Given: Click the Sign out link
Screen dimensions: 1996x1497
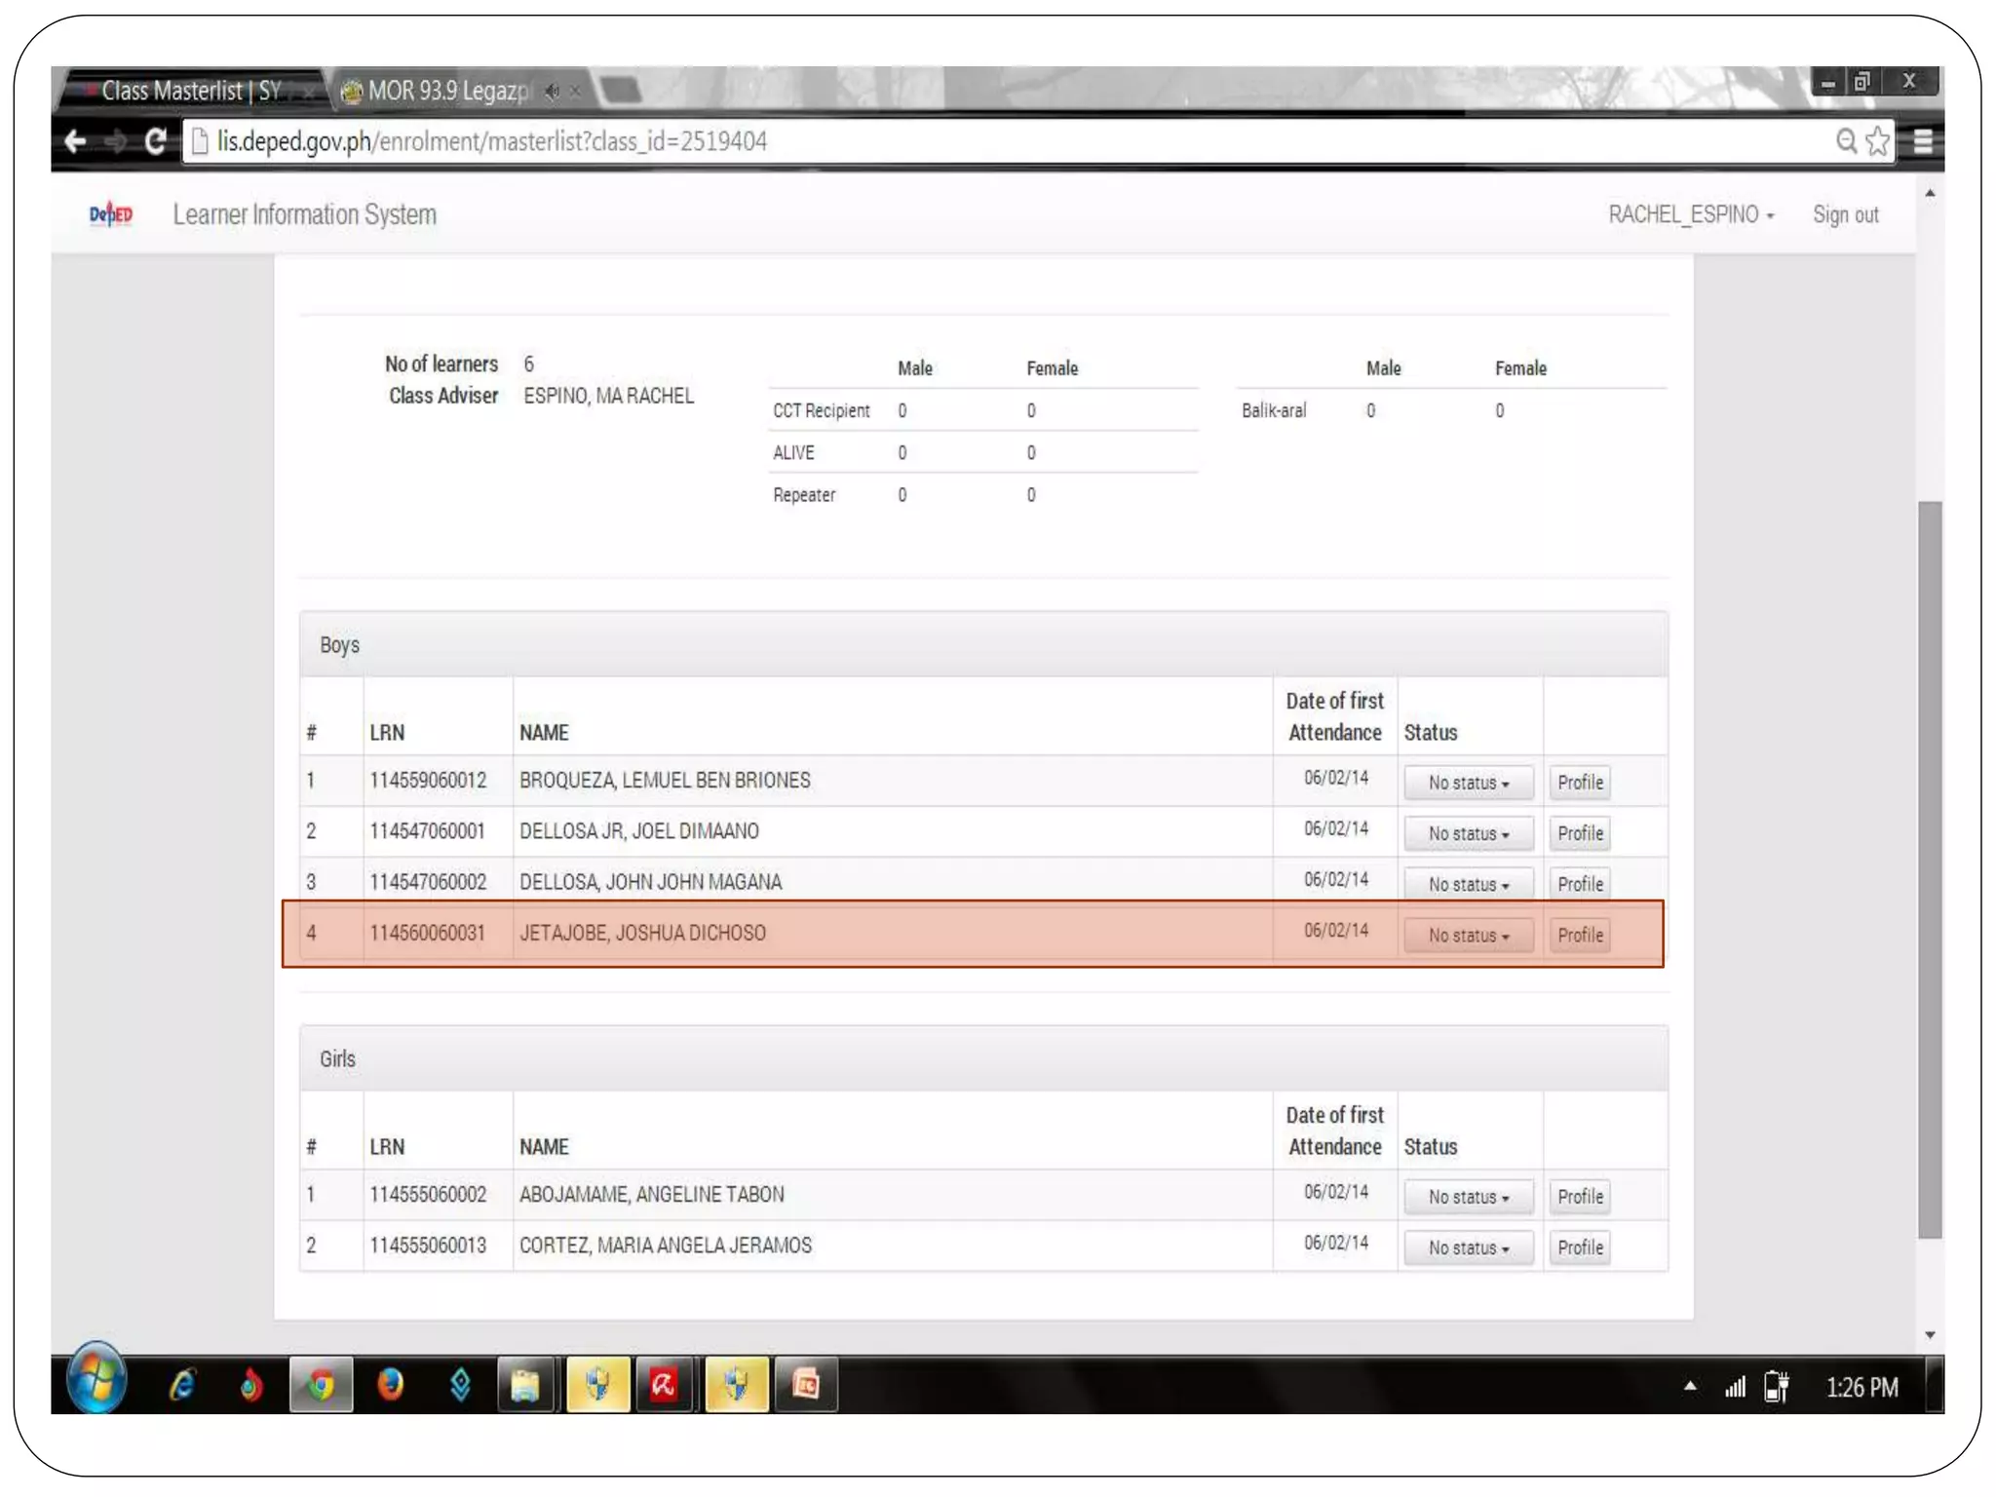Looking at the screenshot, I should (1845, 214).
